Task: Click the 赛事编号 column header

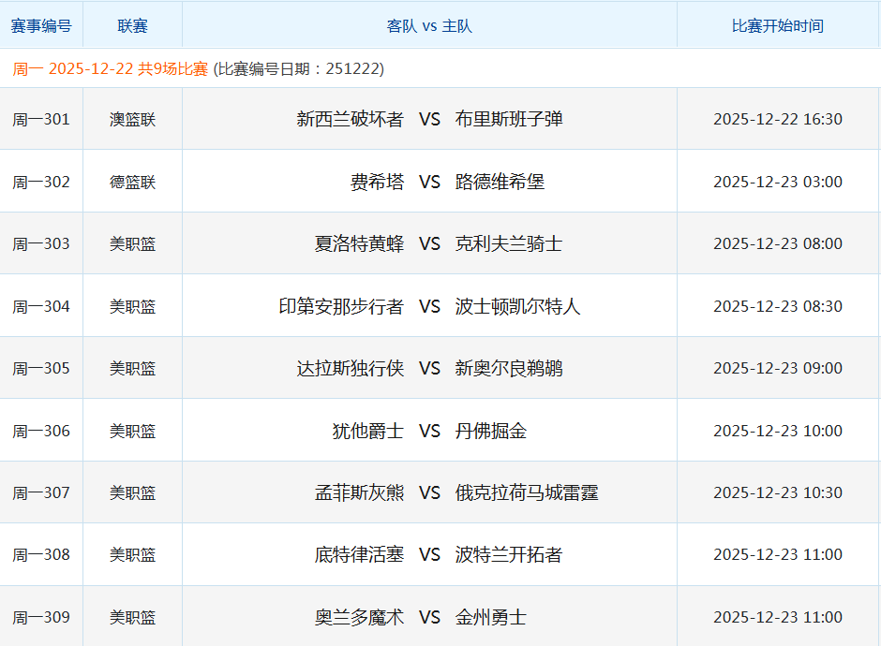Action: click(41, 25)
